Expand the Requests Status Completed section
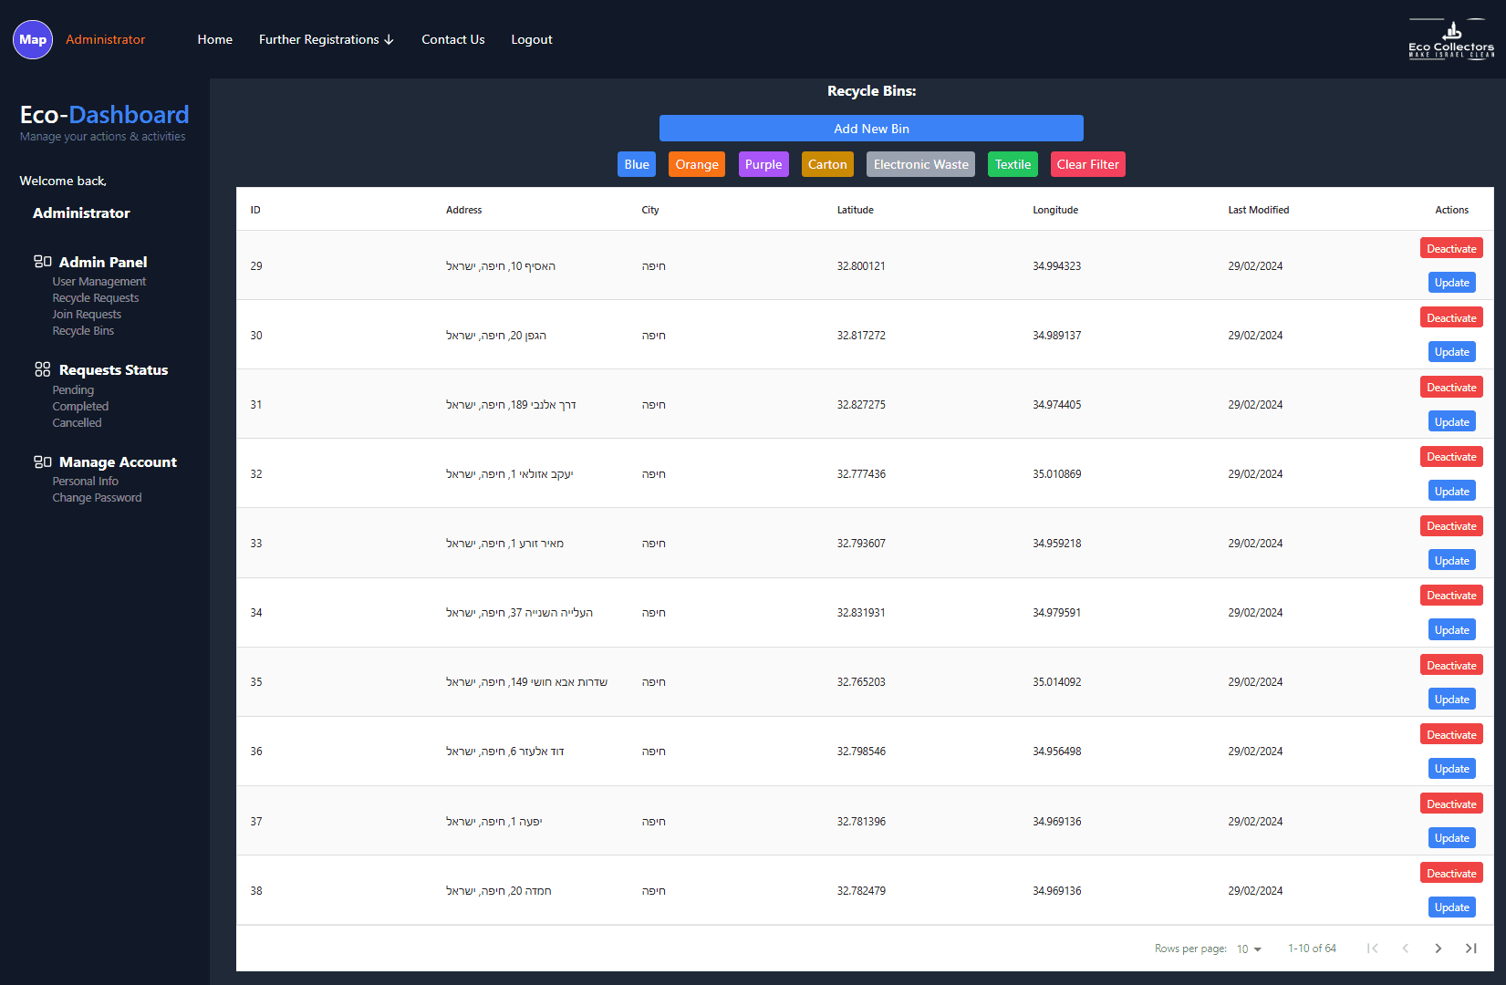This screenshot has height=985, width=1506. pyautogui.click(x=80, y=406)
